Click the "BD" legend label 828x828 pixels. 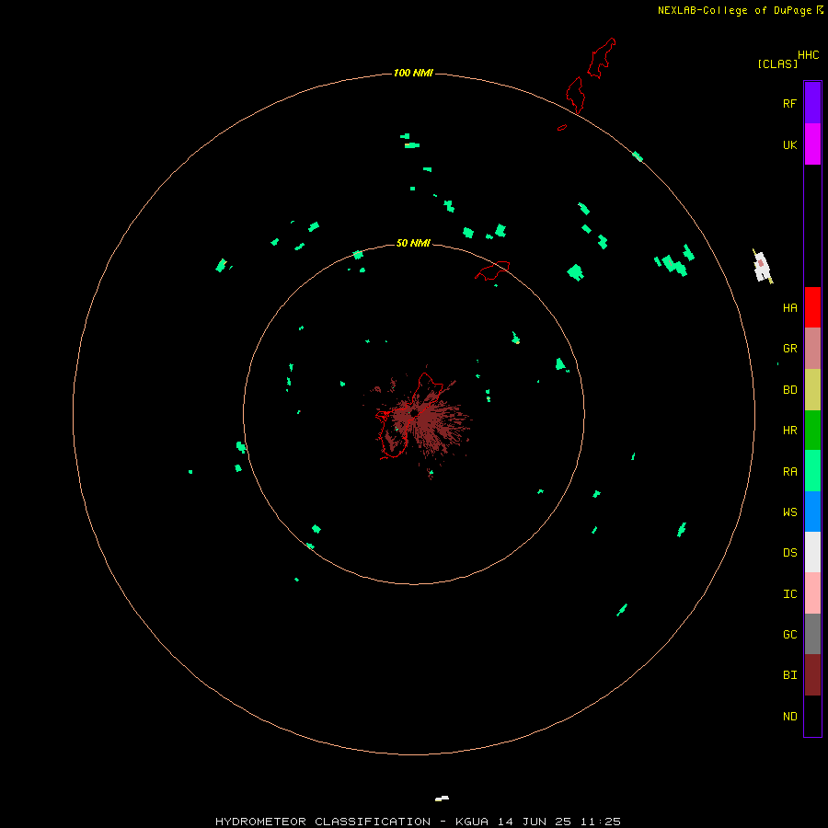790,390
